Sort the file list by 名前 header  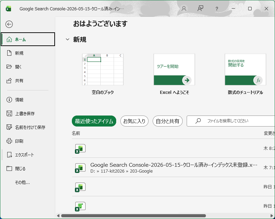point(76,133)
